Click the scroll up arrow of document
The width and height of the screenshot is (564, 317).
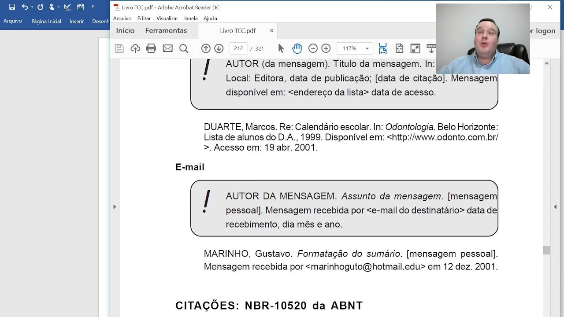546,63
